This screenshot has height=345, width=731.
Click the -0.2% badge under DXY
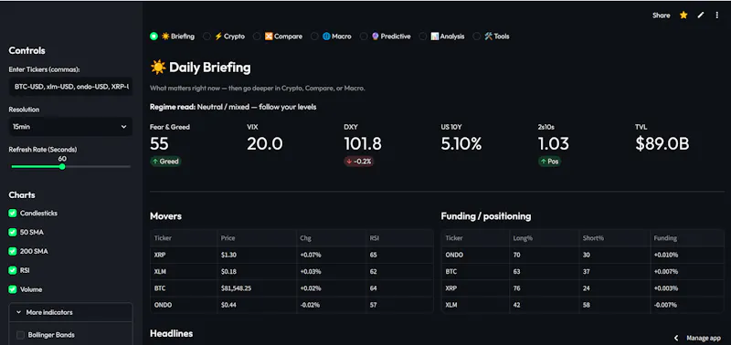pyautogui.click(x=358, y=162)
